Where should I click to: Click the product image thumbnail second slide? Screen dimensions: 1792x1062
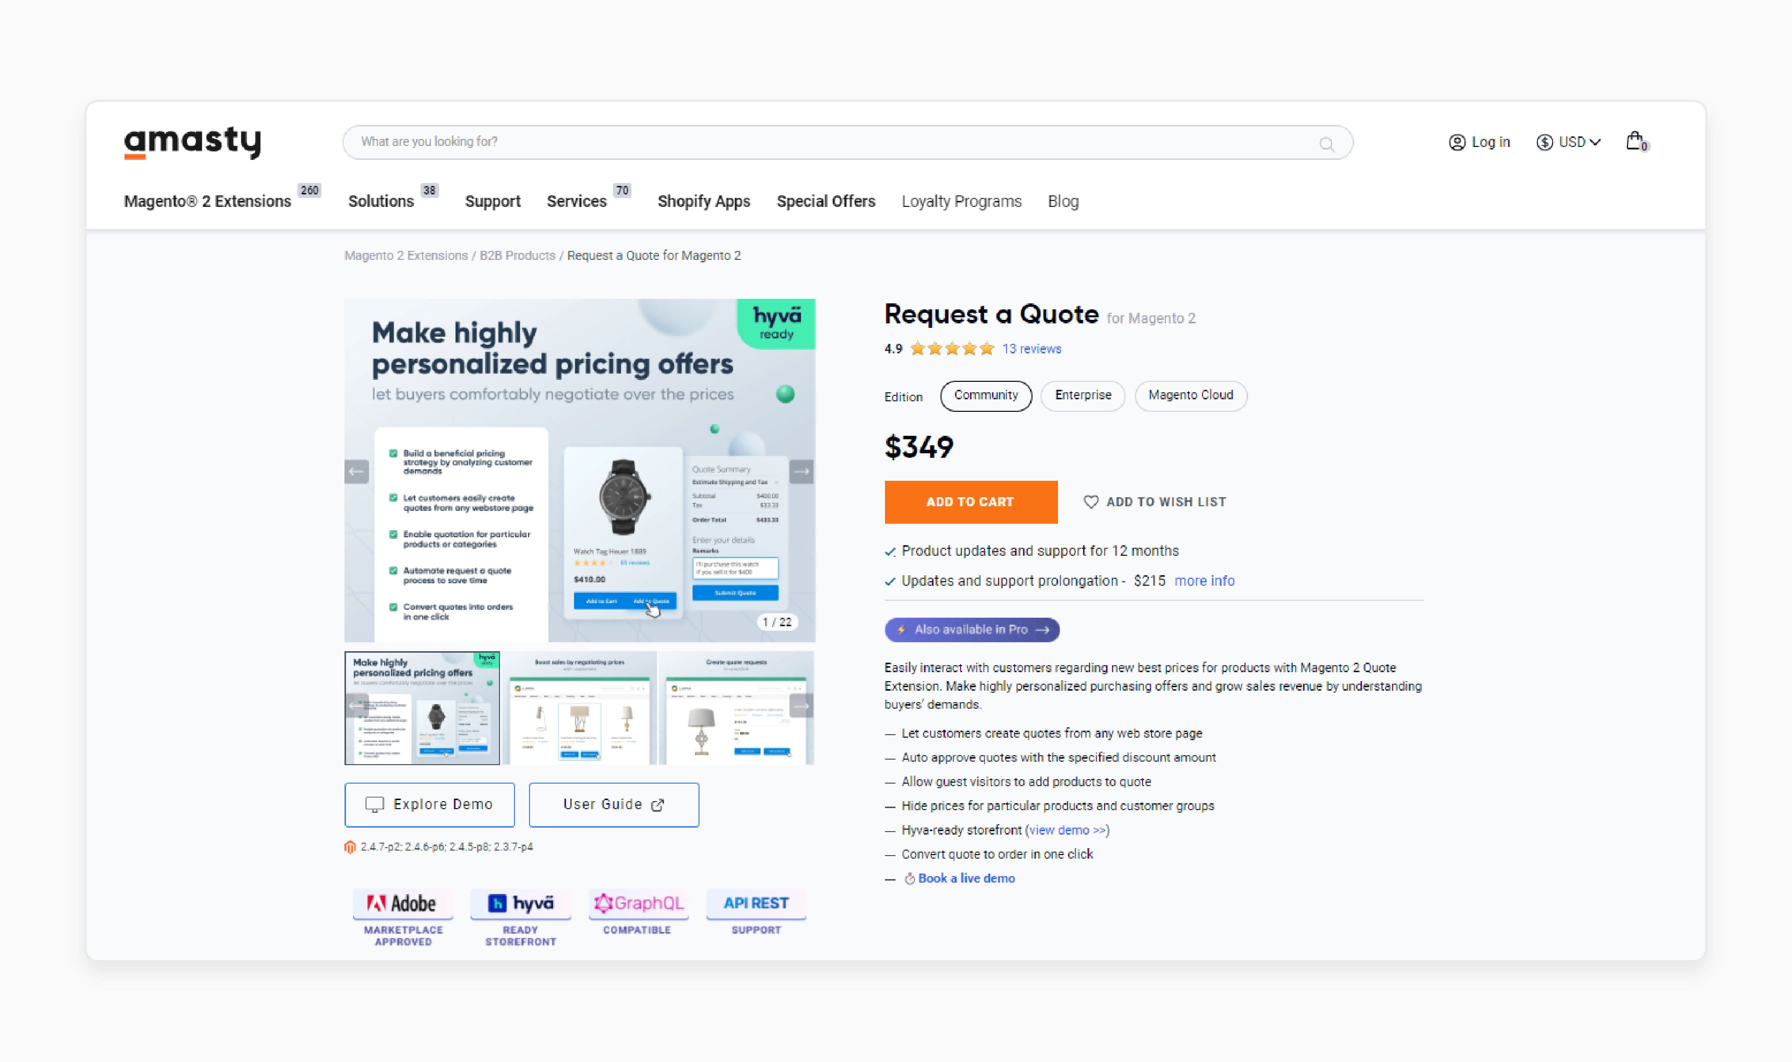[x=580, y=707]
